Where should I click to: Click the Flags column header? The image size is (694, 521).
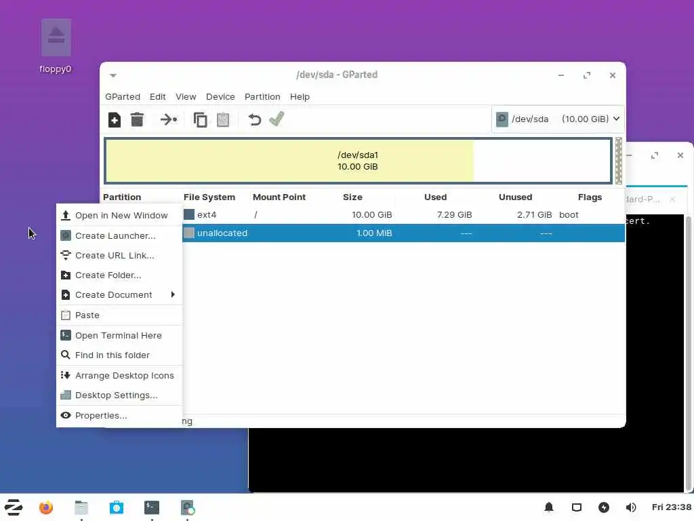(x=590, y=197)
